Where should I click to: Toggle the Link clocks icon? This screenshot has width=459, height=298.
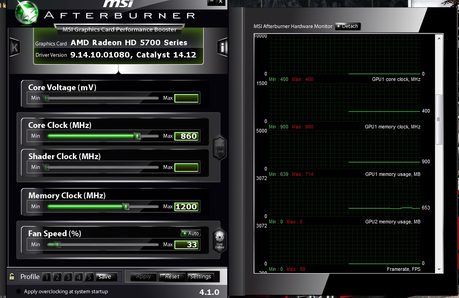pos(220,148)
